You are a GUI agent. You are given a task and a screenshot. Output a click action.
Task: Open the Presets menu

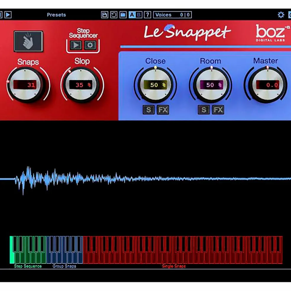coord(56,15)
